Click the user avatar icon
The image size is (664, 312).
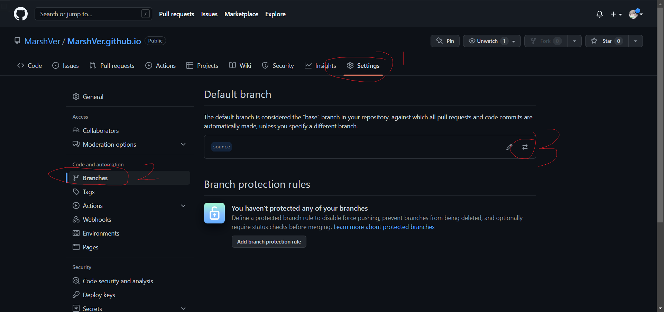[634, 14]
